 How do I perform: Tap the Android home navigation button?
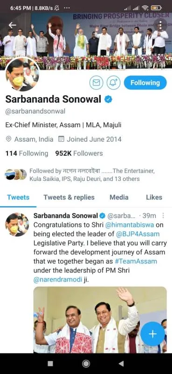86,364
